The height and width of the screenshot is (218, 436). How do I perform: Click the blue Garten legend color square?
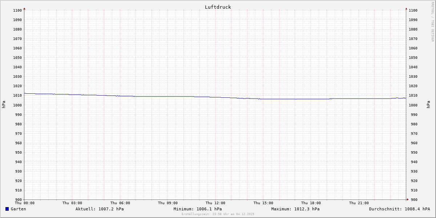click(7, 209)
